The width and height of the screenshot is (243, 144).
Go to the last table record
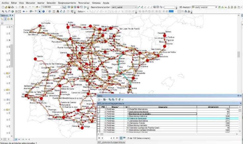click(117, 138)
